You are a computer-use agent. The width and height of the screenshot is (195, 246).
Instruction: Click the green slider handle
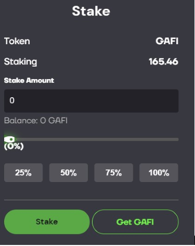(10, 139)
